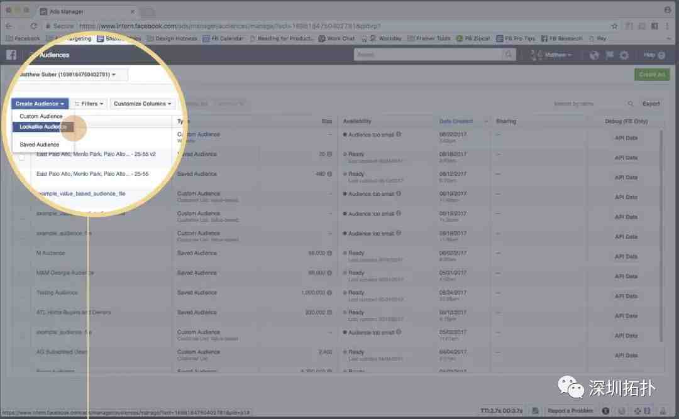Open the Help menu
679x419 pixels.
coord(654,55)
